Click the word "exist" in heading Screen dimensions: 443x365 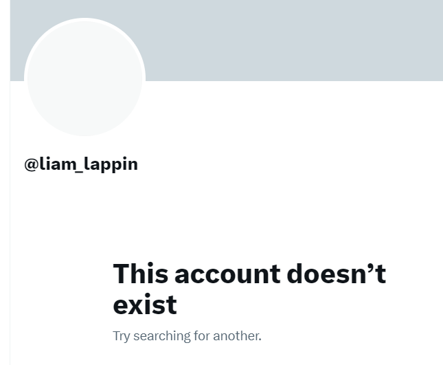pyautogui.click(x=145, y=305)
